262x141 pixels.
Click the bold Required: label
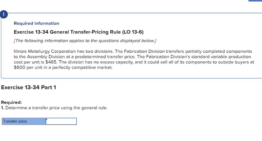coord(11,102)
